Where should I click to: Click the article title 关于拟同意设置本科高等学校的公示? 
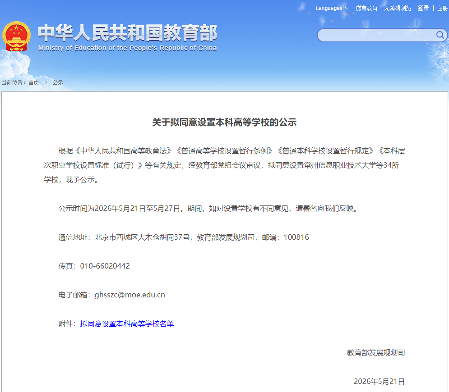tap(224, 123)
